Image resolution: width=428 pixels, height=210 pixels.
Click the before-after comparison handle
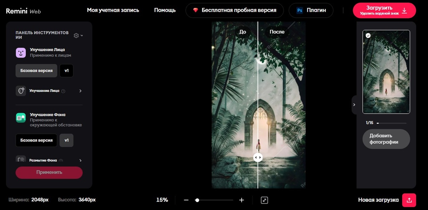[258, 157]
